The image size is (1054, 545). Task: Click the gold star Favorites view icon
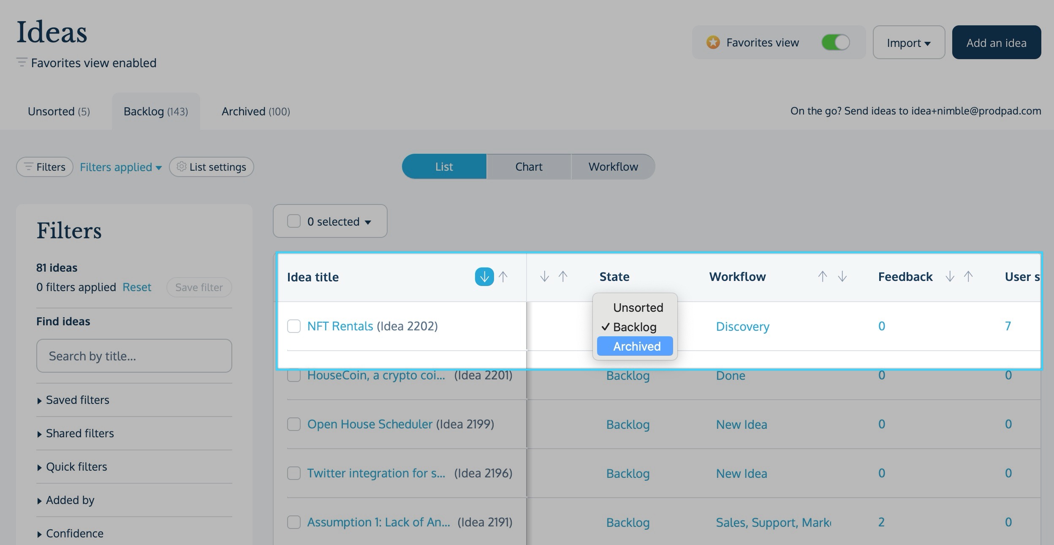[x=713, y=42]
